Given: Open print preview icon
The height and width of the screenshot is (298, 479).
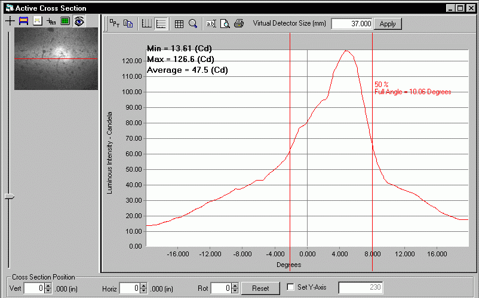Looking at the screenshot, I should [225, 23].
